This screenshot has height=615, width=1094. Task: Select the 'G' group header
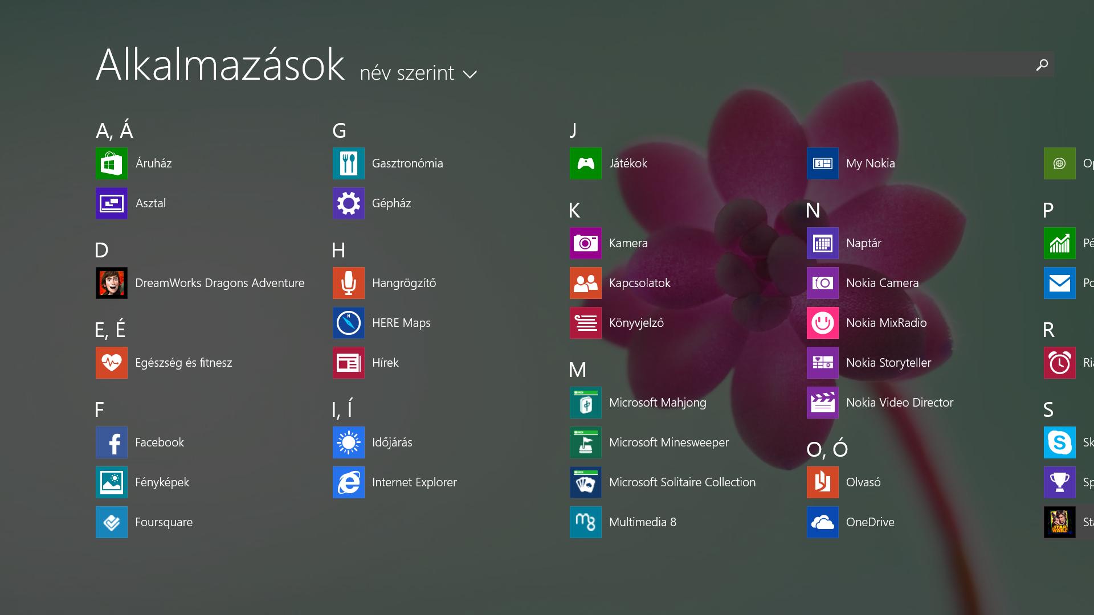pos(339,130)
